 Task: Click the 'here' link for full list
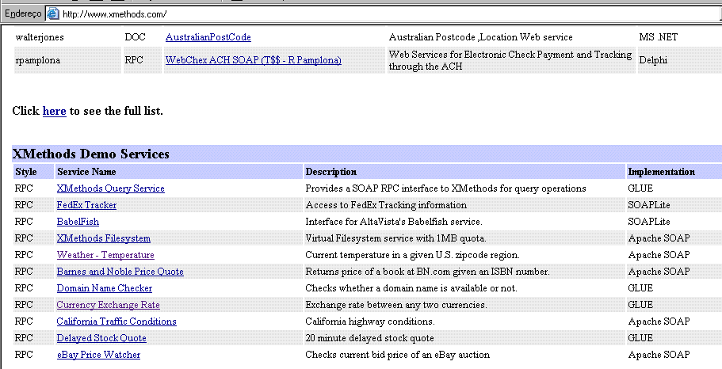(55, 111)
